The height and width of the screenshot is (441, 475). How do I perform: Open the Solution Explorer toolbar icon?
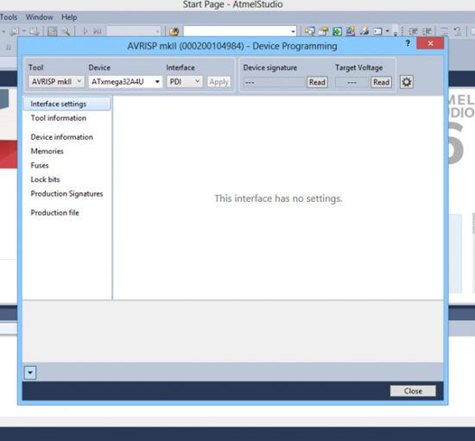pyautogui.click(x=309, y=31)
